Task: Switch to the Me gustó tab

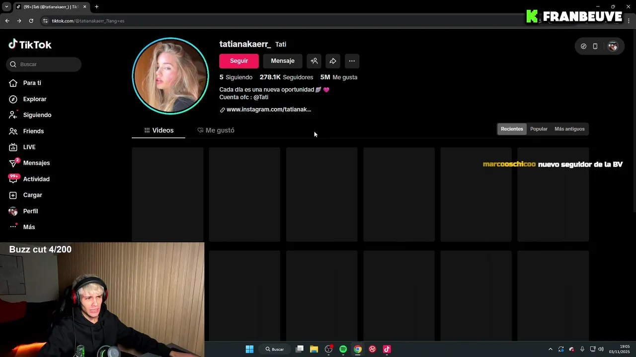Action: [216, 130]
